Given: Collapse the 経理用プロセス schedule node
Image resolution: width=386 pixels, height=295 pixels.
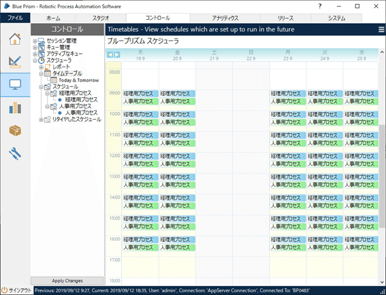Looking at the screenshot, I should click(x=47, y=93).
